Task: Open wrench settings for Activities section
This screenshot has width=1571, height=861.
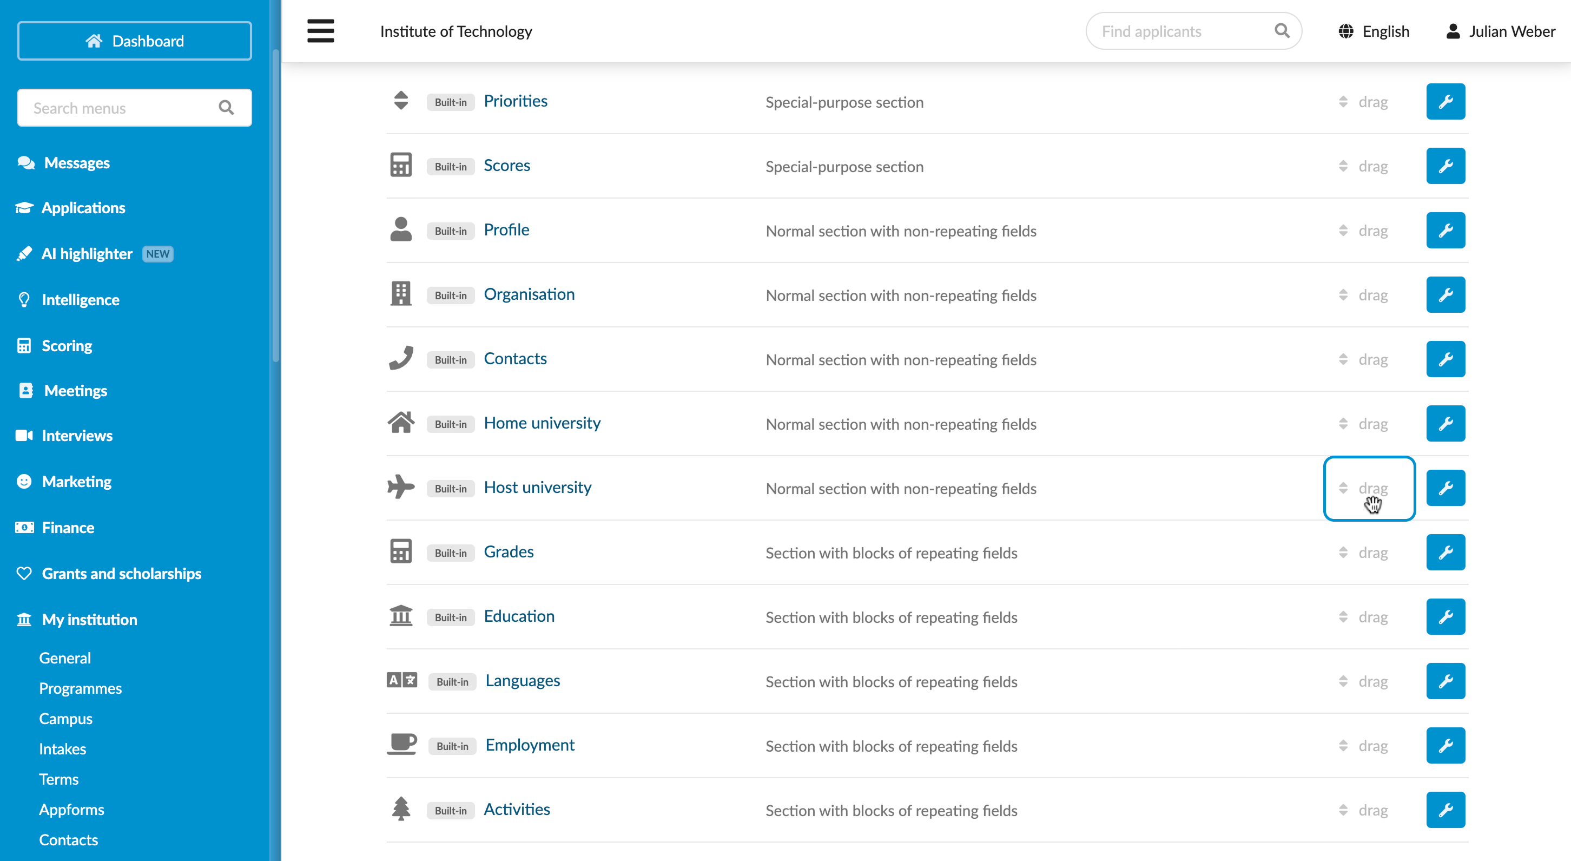Action: (x=1445, y=810)
